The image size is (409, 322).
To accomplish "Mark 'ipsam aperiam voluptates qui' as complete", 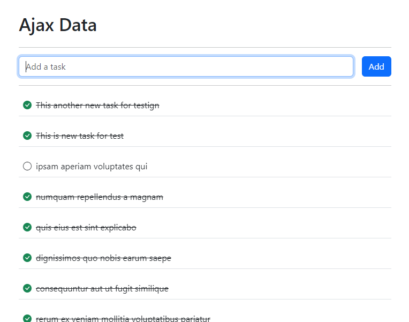I will (x=27, y=167).
